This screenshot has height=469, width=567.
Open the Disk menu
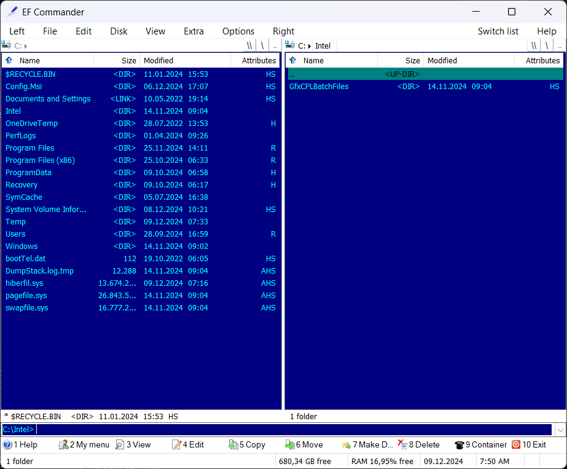(x=119, y=31)
